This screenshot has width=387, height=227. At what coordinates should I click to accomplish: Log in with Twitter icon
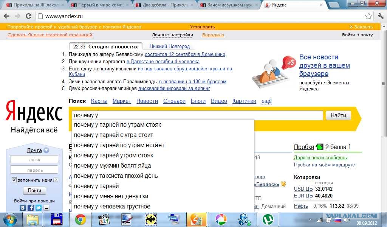[39, 208]
